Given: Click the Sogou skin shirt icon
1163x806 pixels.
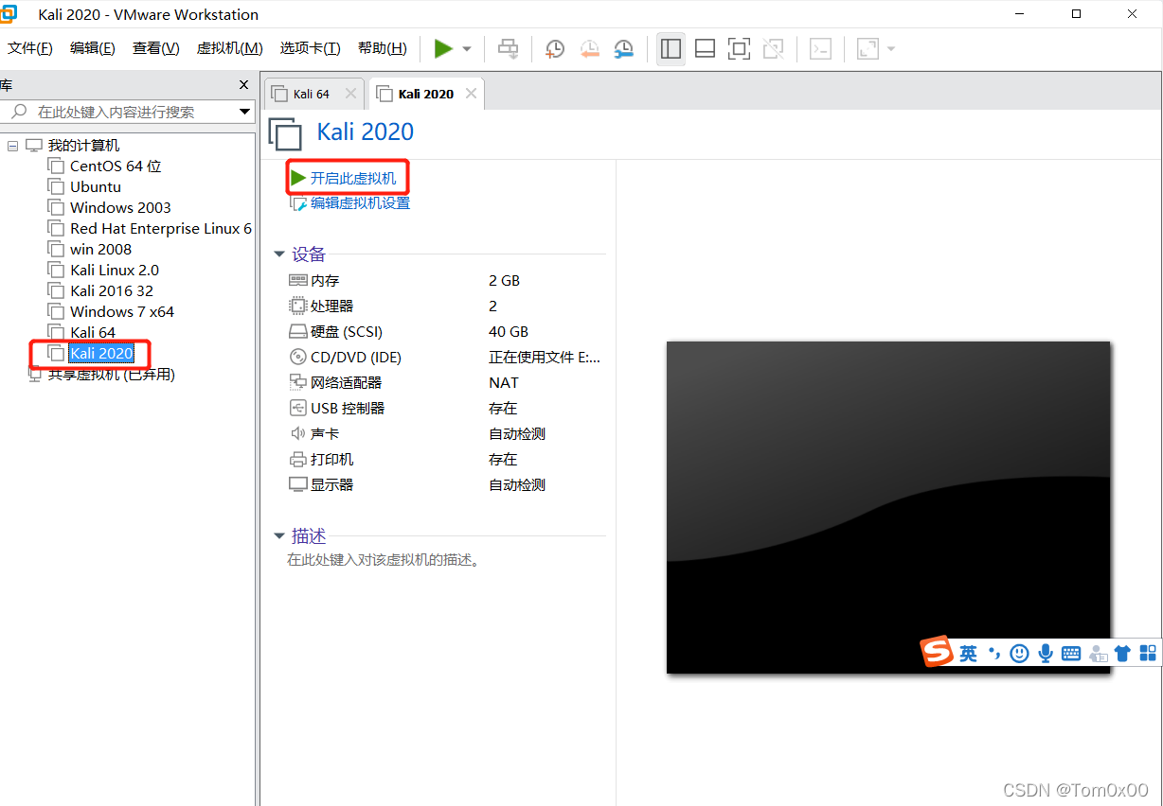Looking at the screenshot, I should pos(1122,653).
